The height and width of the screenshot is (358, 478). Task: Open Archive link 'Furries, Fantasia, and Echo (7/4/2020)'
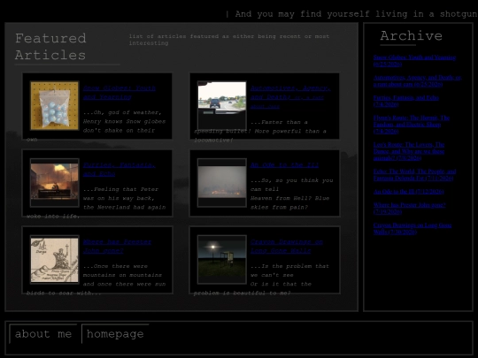click(406, 101)
